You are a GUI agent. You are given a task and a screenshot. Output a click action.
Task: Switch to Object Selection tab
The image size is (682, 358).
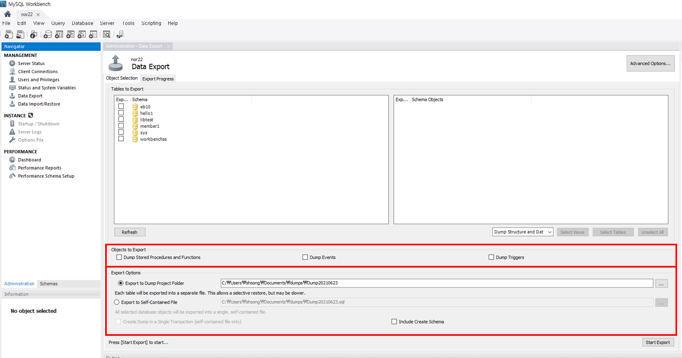click(x=122, y=78)
